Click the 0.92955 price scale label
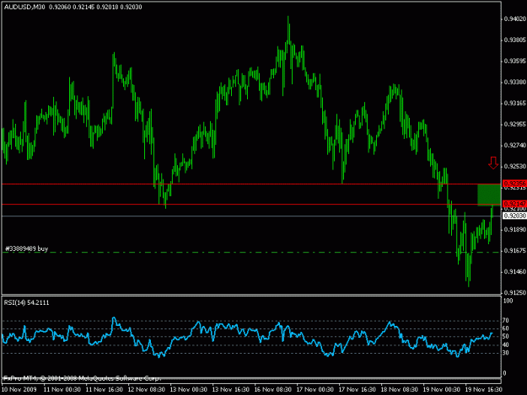The image size is (527, 395). pos(515,125)
